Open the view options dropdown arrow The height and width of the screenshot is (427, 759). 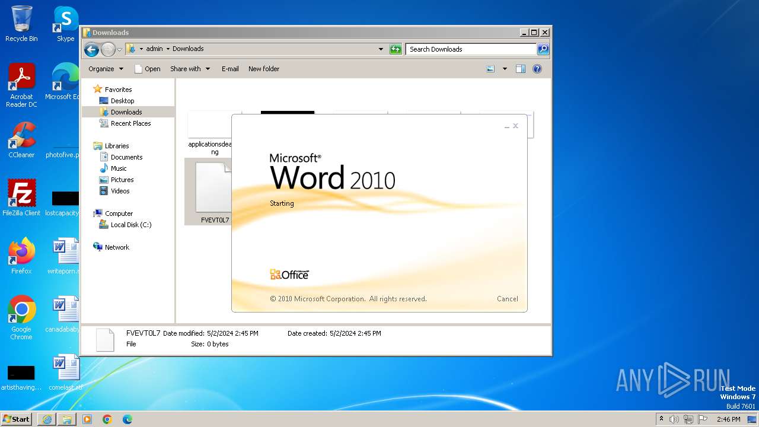coord(505,69)
